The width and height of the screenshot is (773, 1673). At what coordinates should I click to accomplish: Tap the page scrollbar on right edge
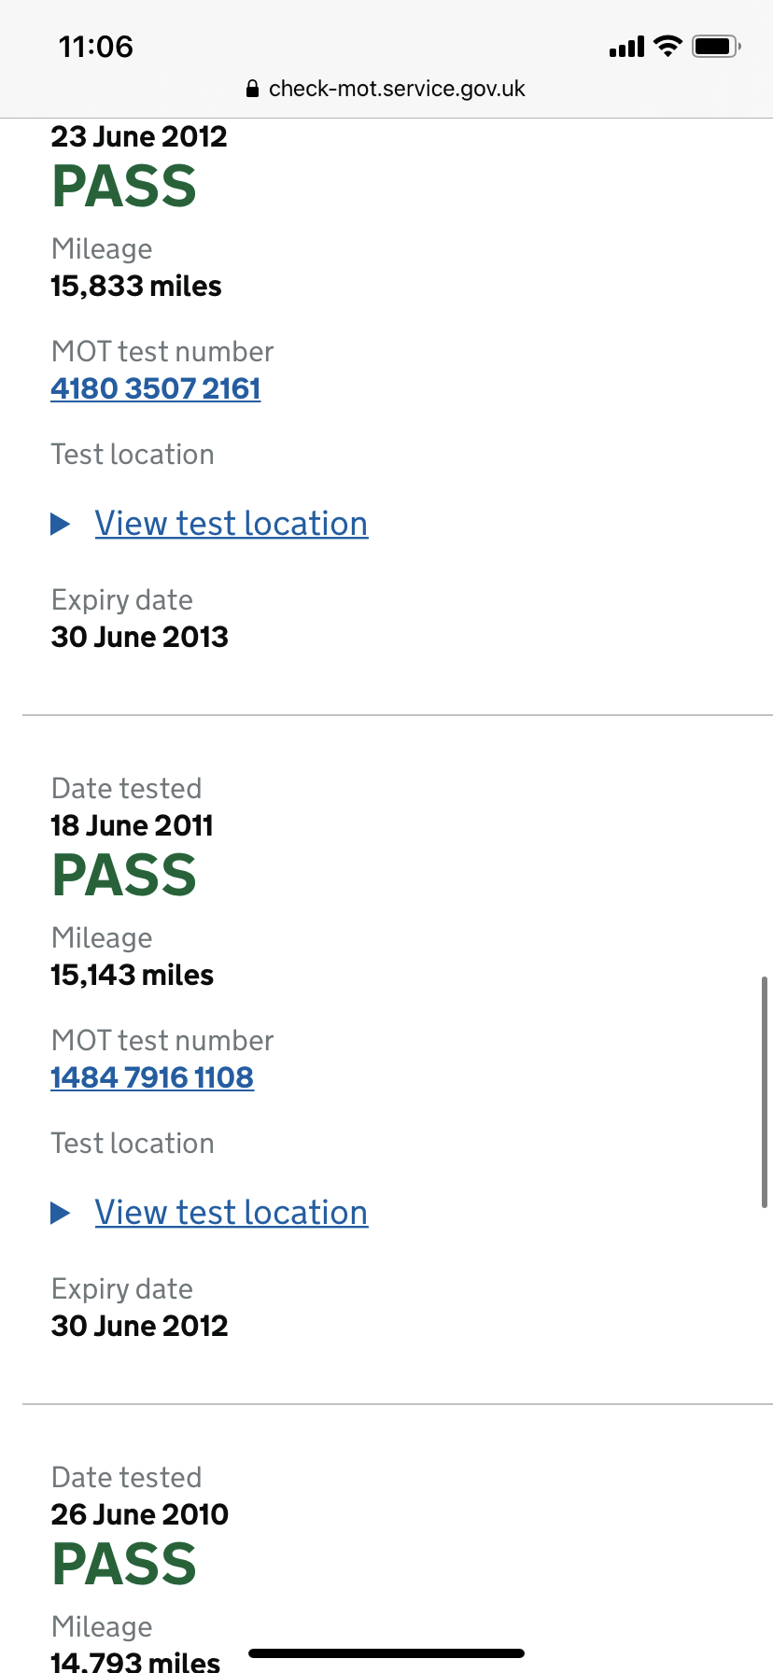click(765, 1092)
